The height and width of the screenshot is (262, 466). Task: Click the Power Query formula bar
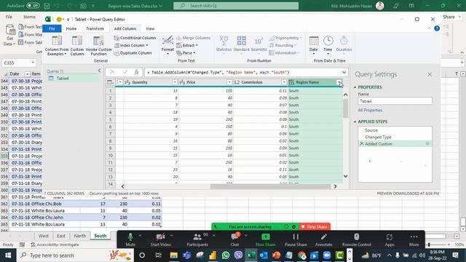[x=243, y=72]
